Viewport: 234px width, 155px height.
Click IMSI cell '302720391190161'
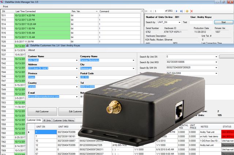coord(68,136)
